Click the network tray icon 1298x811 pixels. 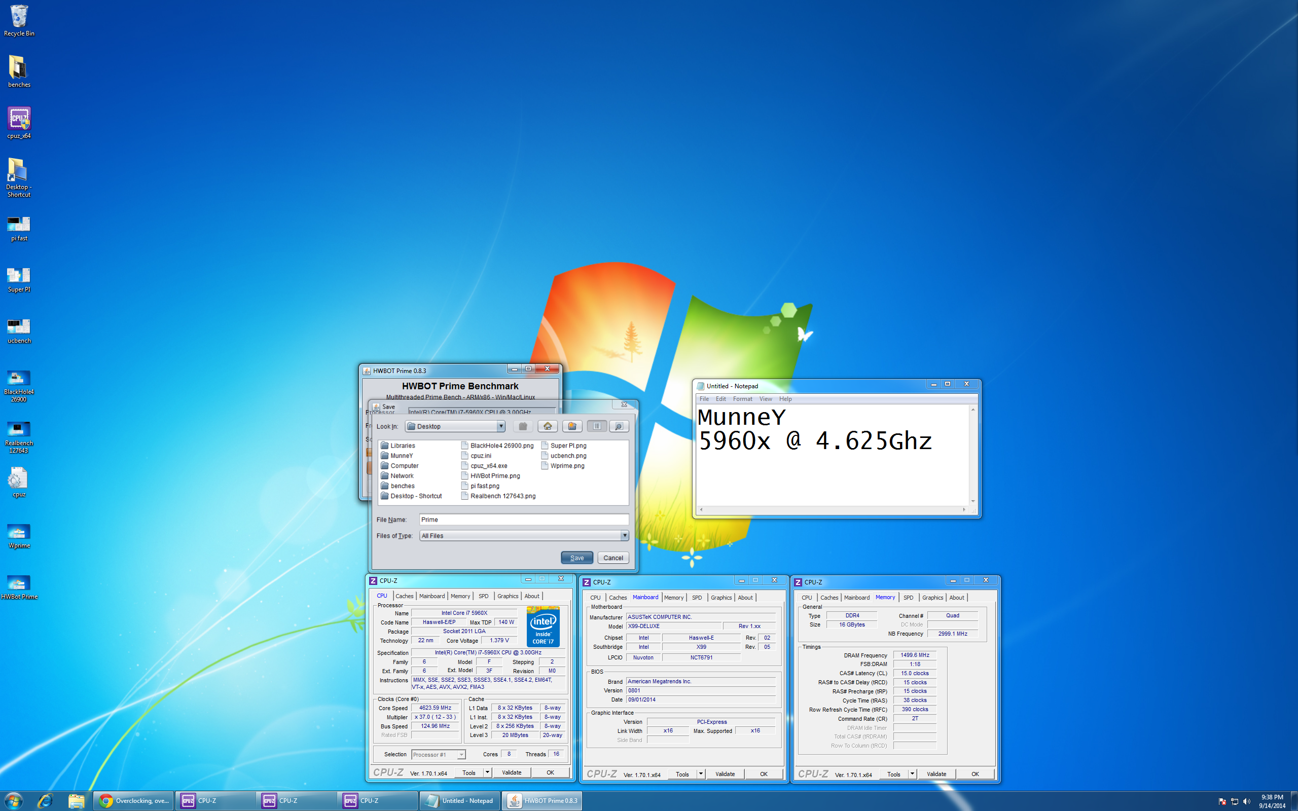1234,801
